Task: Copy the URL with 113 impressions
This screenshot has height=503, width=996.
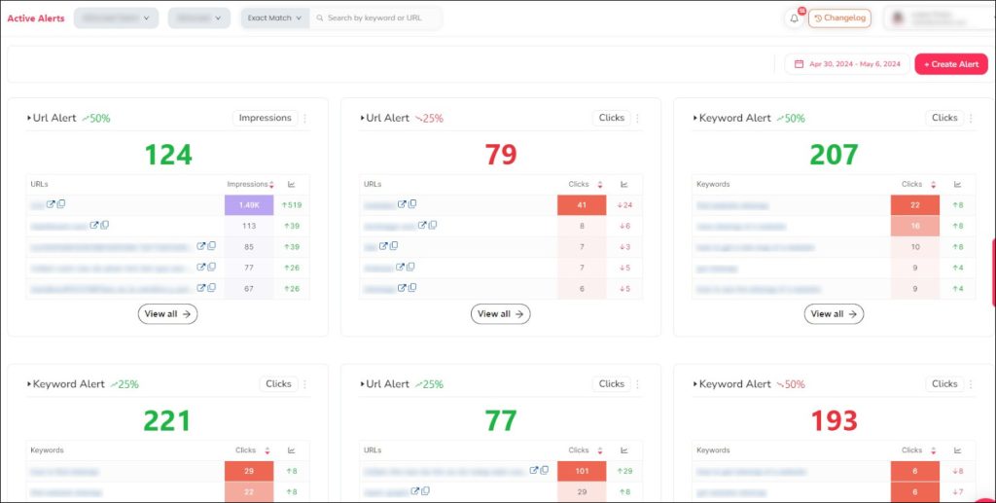Action: click(105, 225)
